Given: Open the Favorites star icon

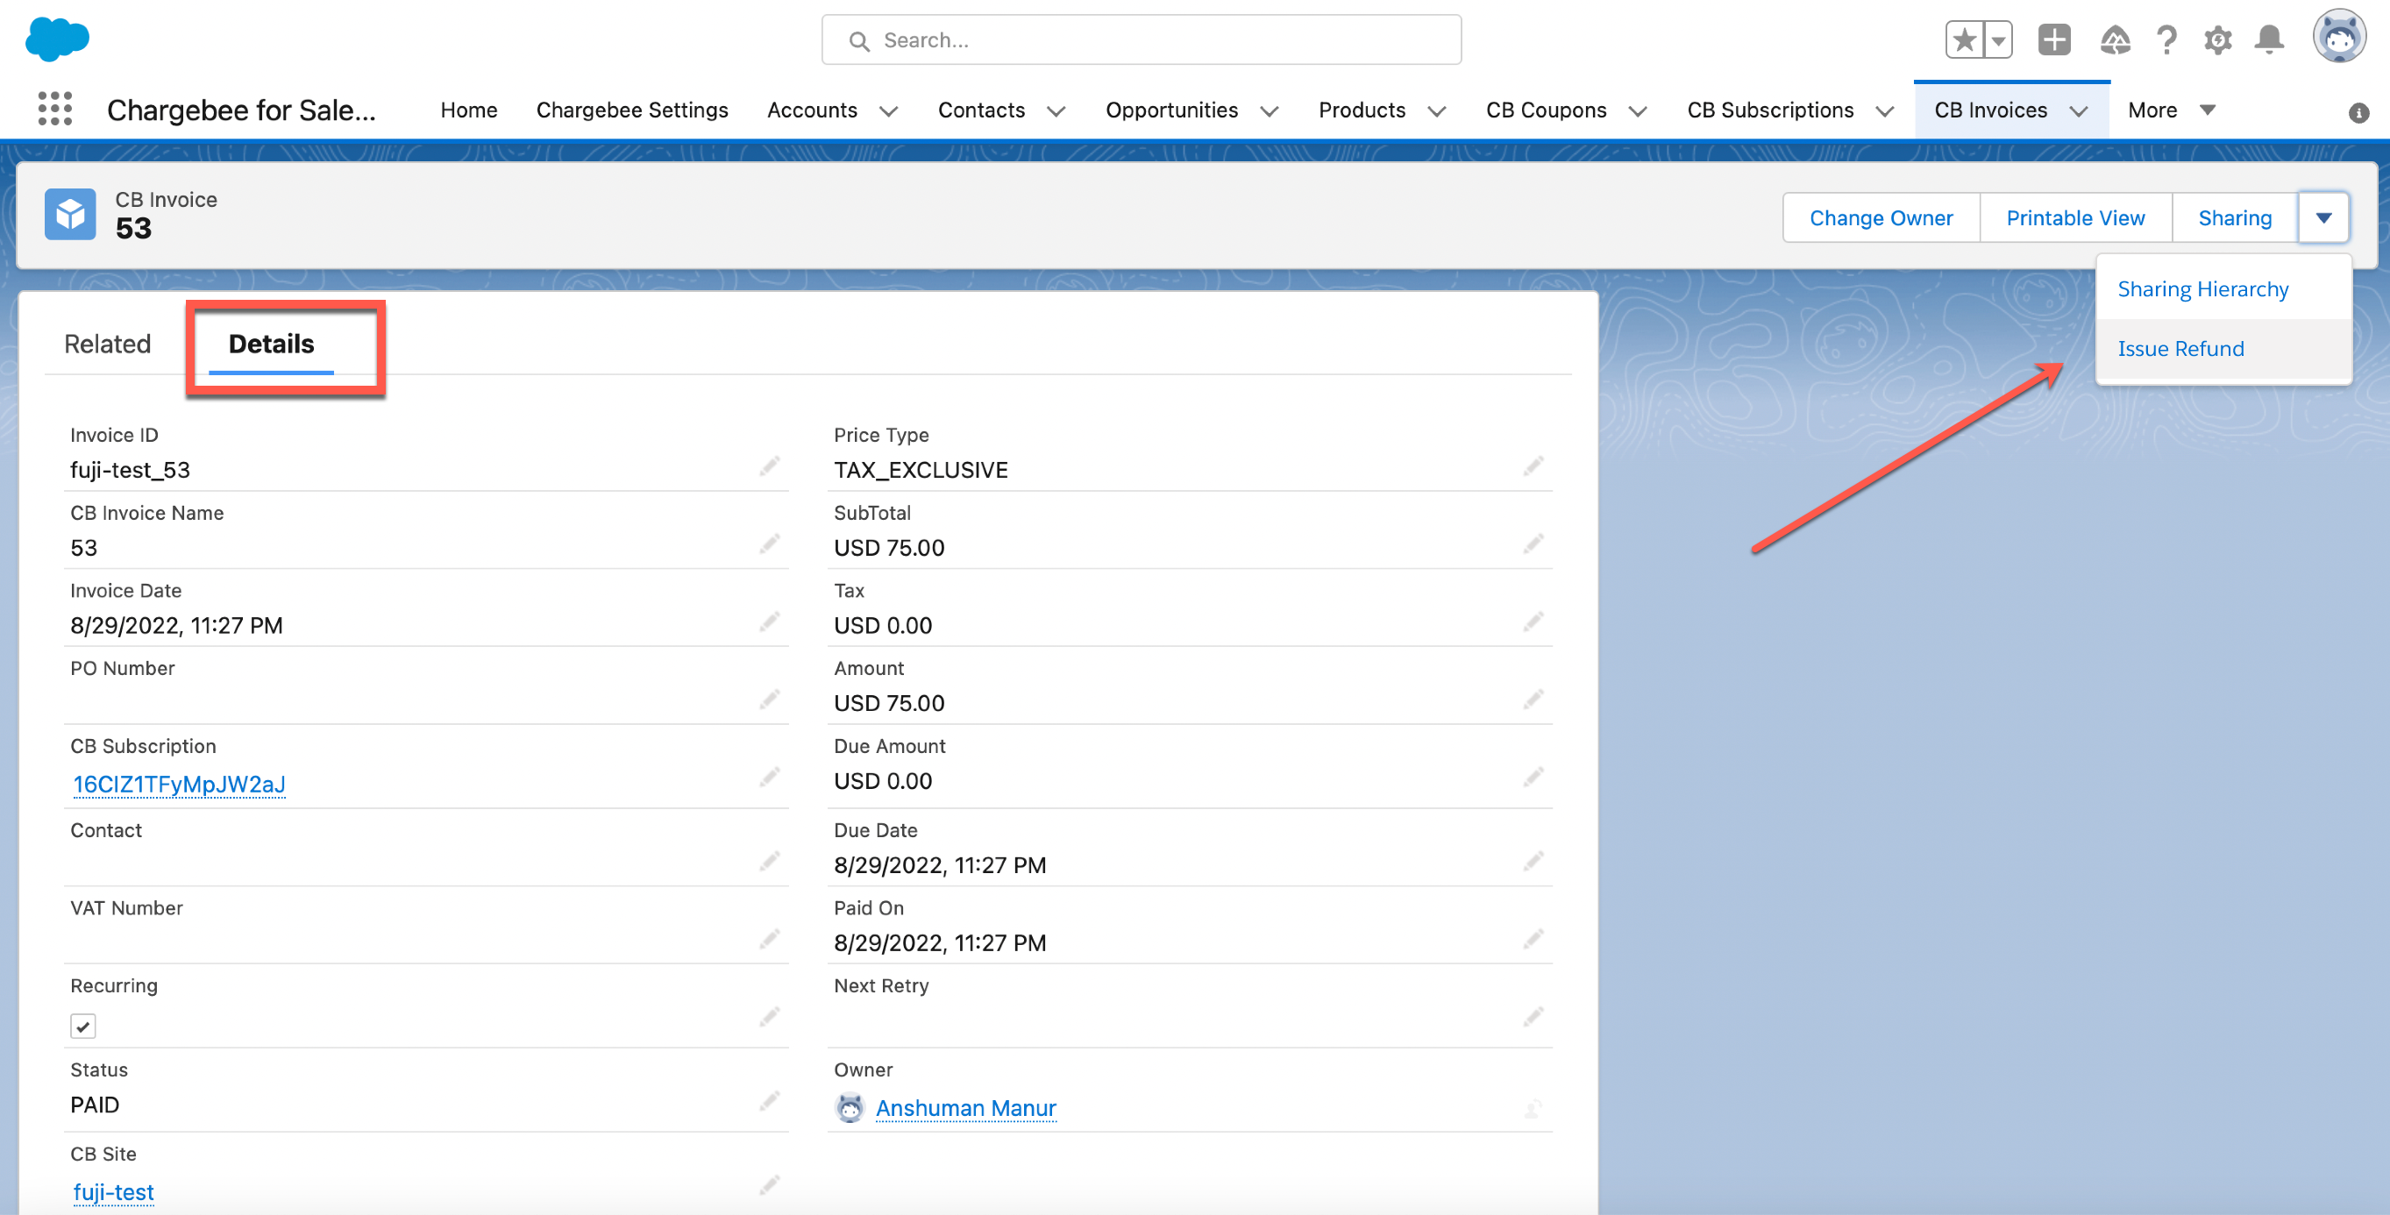Looking at the screenshot, I should coord(1963,39).
